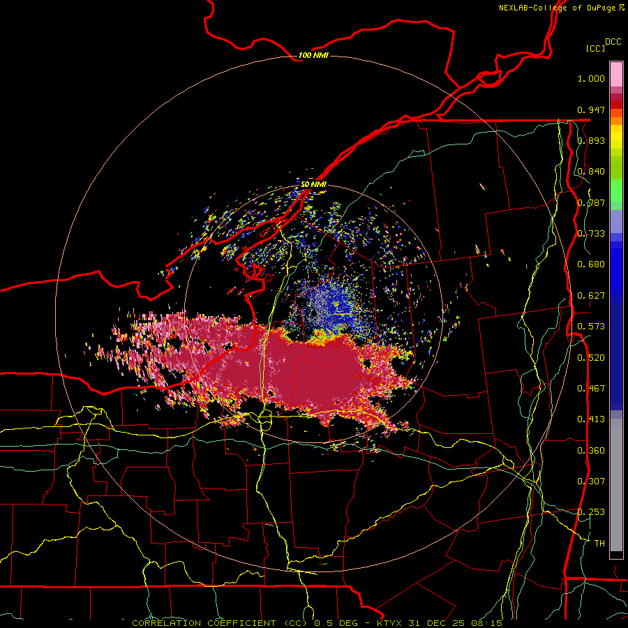The image size is (628, 628).
Task: Click the 0.413 scale value
Action: click(x=591, y=419)
